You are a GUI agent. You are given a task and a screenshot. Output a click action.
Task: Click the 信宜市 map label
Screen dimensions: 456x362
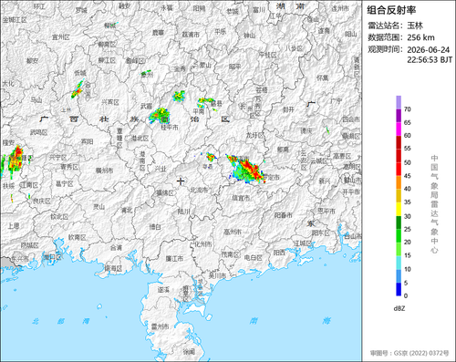(241, 198)
